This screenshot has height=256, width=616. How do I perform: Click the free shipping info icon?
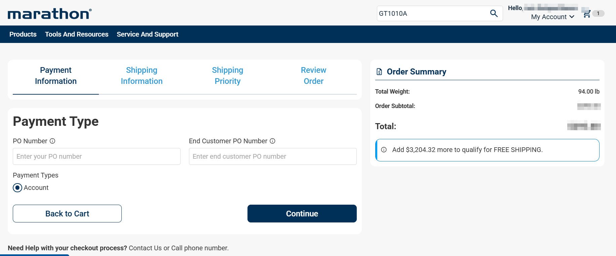click(384, 150)
